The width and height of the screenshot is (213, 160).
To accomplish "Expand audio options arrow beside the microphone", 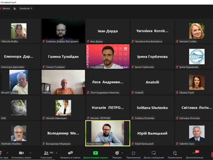I will tap(7, 153).
